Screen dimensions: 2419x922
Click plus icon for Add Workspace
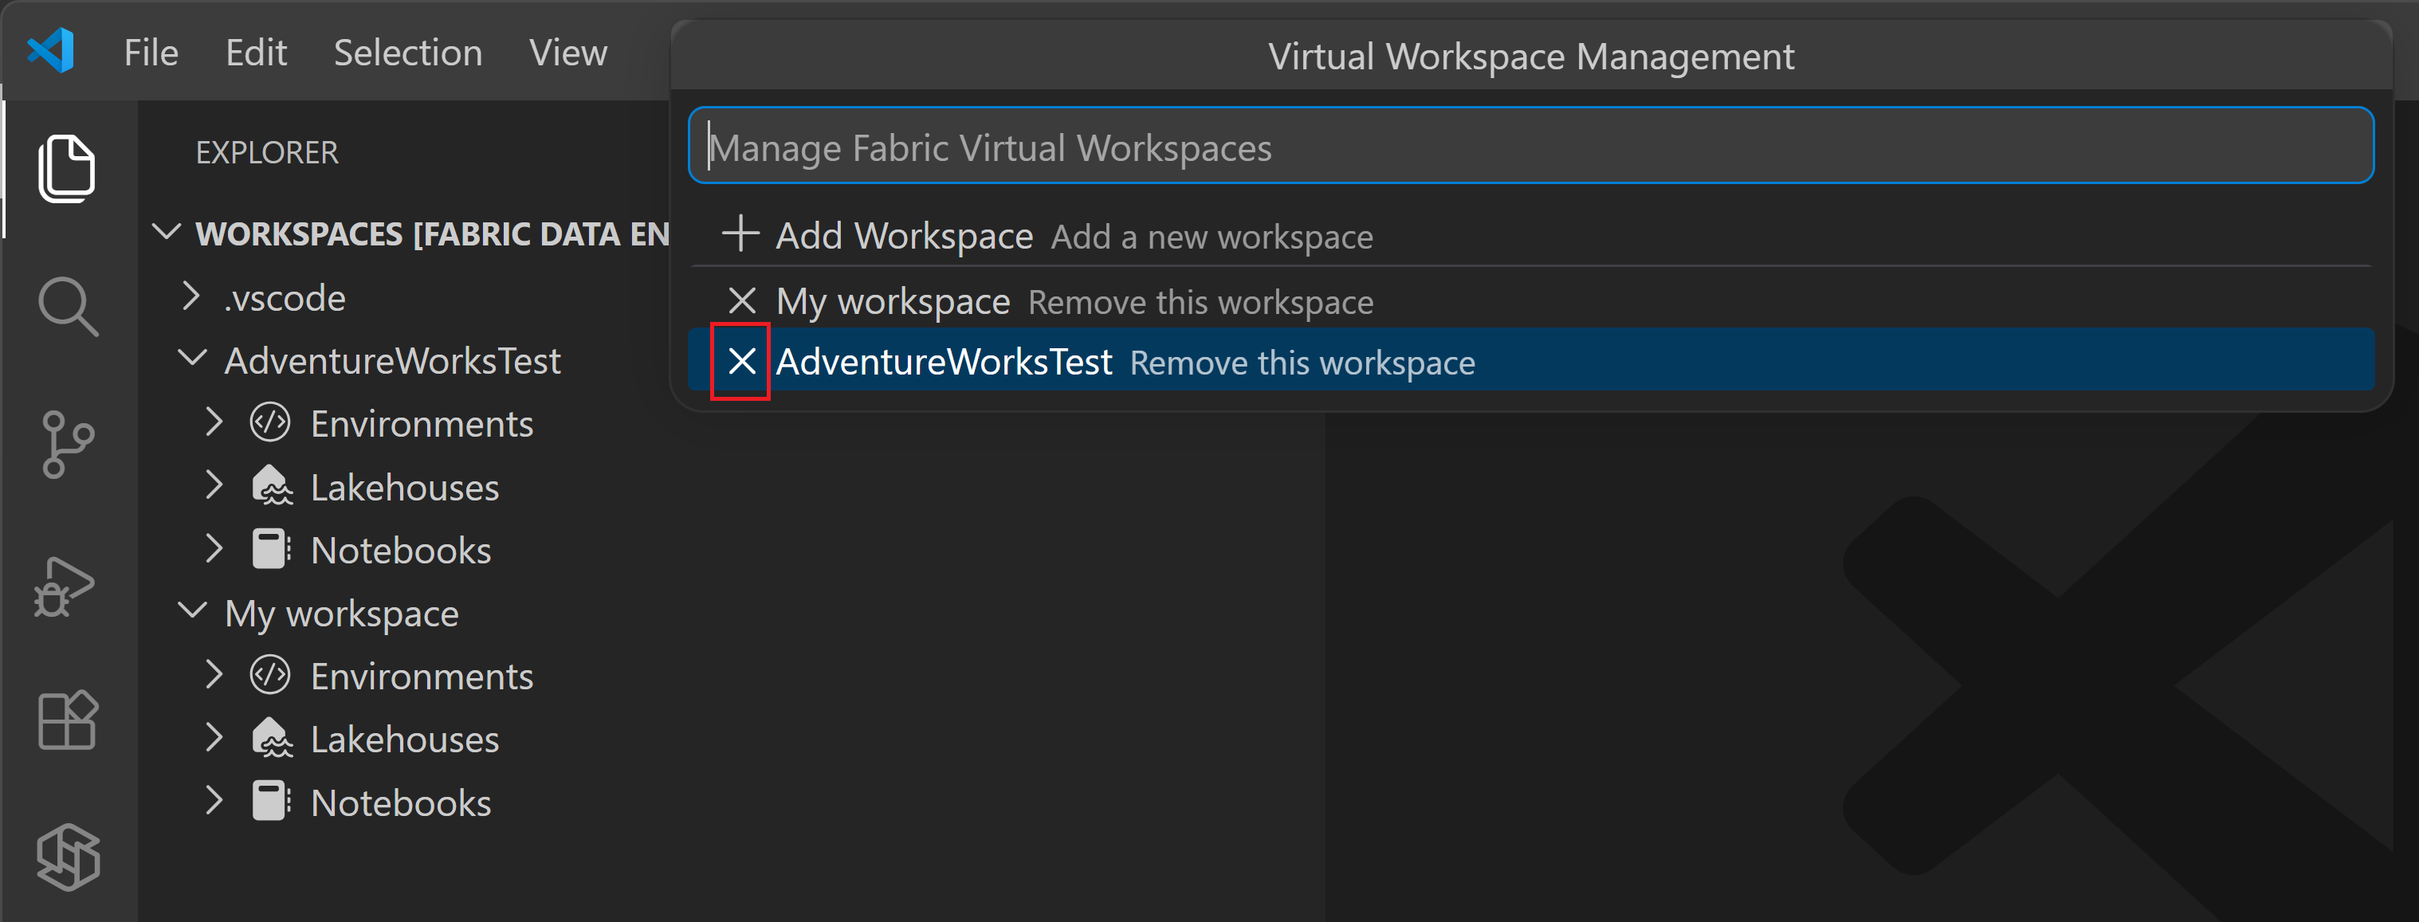(740, 233)
